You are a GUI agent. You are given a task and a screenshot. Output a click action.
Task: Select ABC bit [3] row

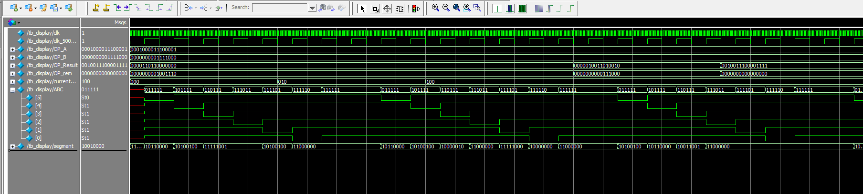tap(38, 114)
